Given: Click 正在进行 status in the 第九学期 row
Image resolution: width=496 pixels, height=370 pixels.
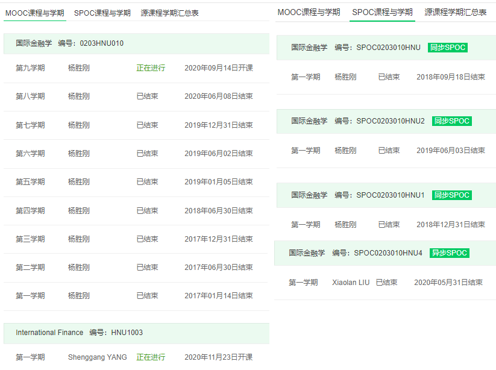Looking at the screenshot, I should pyautogui.click(x=151, y=68).
